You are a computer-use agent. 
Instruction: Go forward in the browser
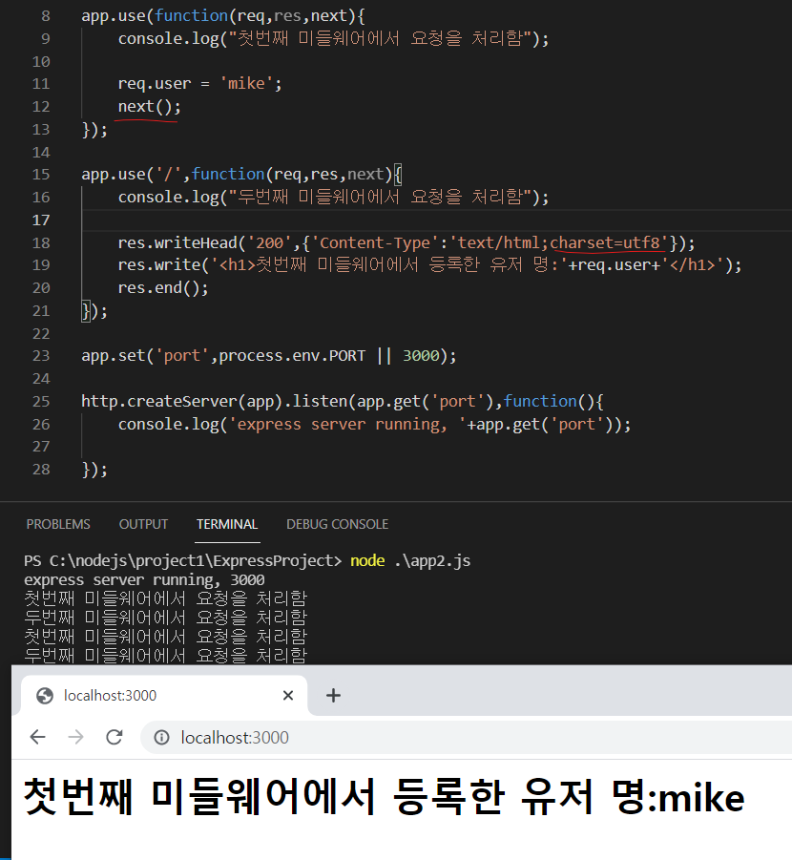(75, 737)
